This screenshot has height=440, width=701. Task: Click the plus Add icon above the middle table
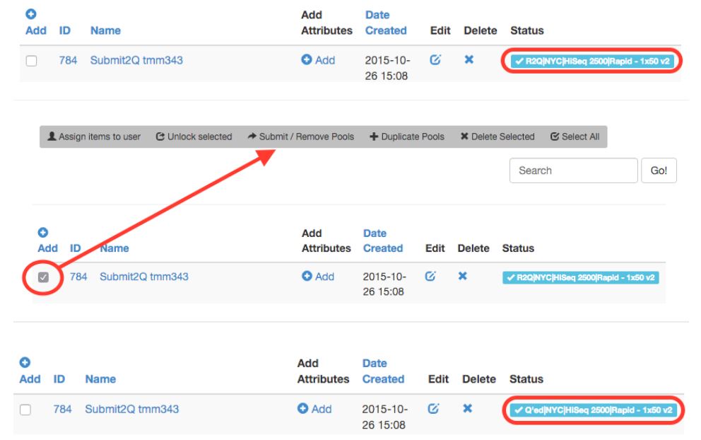(x=42, y=233)
